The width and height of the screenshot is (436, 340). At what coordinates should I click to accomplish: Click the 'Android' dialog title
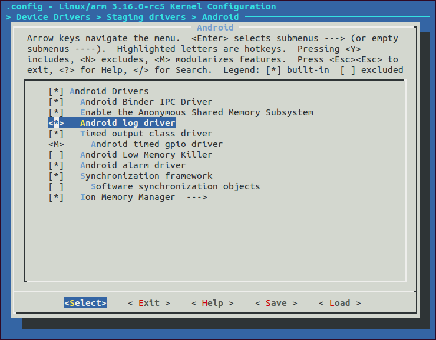click(x=215, y=28)
